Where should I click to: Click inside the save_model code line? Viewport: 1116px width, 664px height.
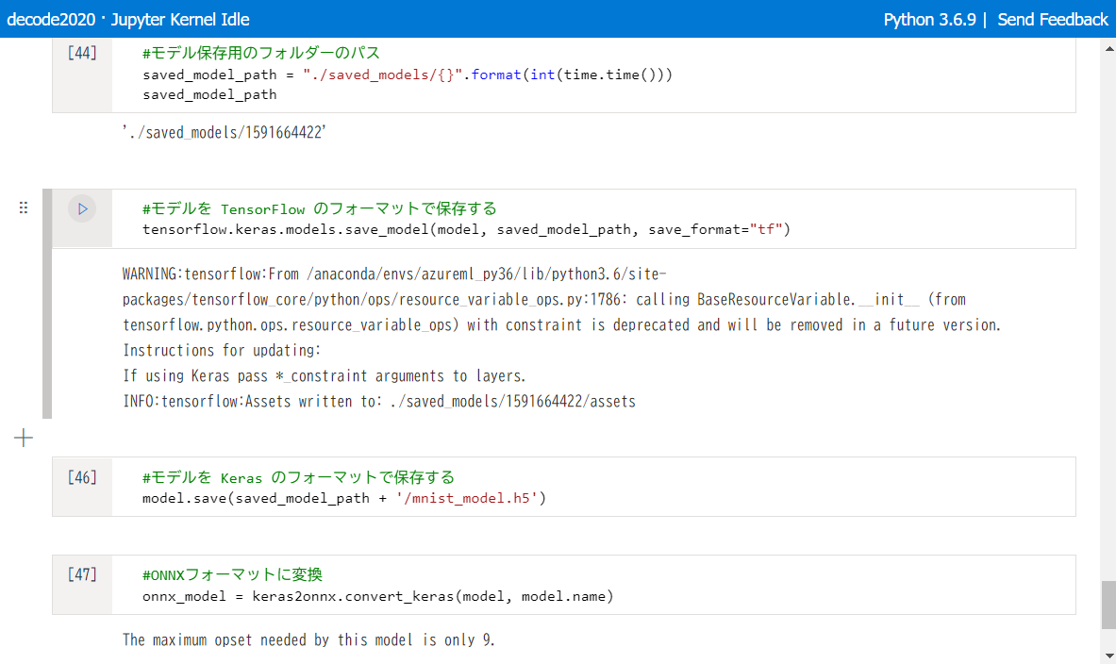pos(466,229)
